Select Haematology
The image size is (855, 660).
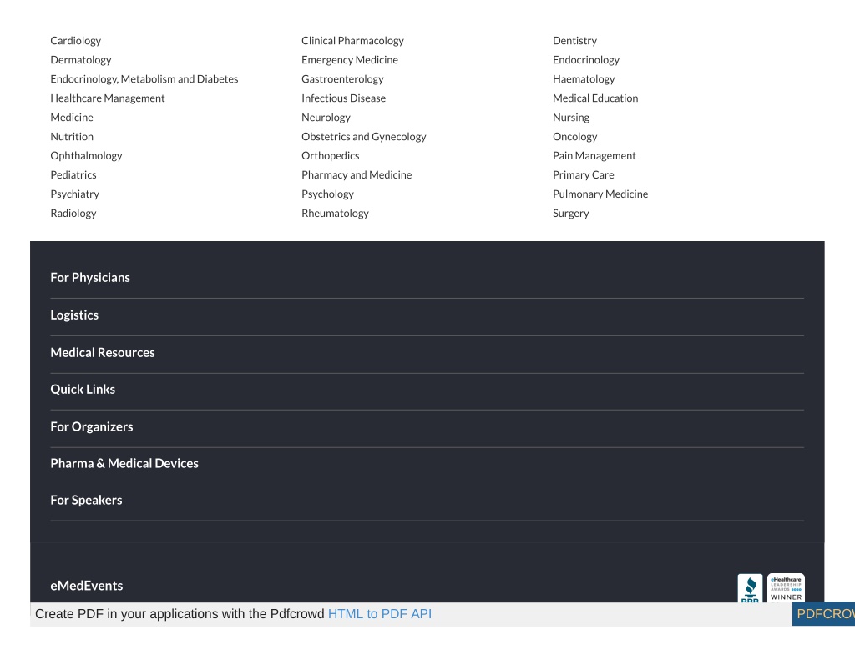(584, 79)
